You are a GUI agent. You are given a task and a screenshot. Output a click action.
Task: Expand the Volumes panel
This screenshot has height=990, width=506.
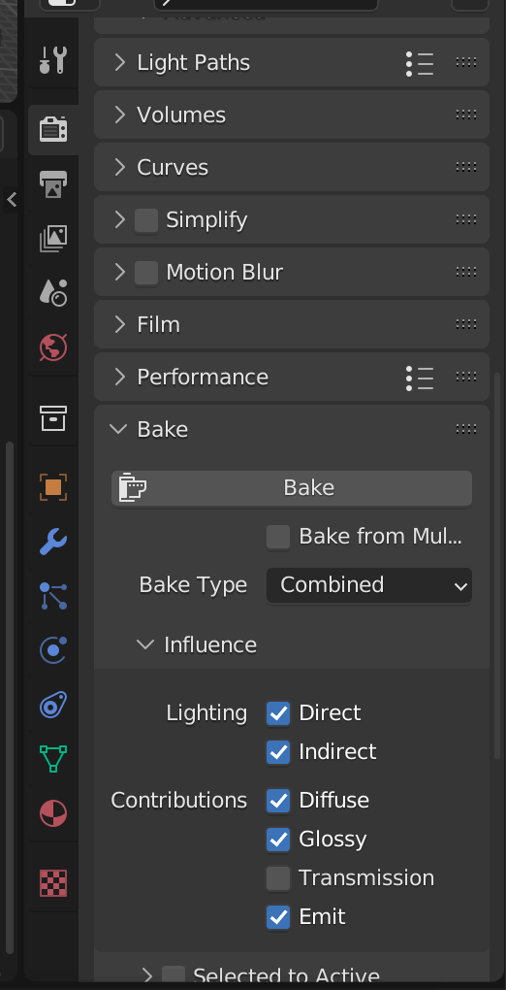(119, 115)
